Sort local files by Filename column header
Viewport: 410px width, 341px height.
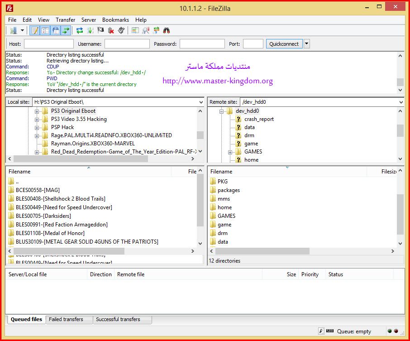(89, 172)
